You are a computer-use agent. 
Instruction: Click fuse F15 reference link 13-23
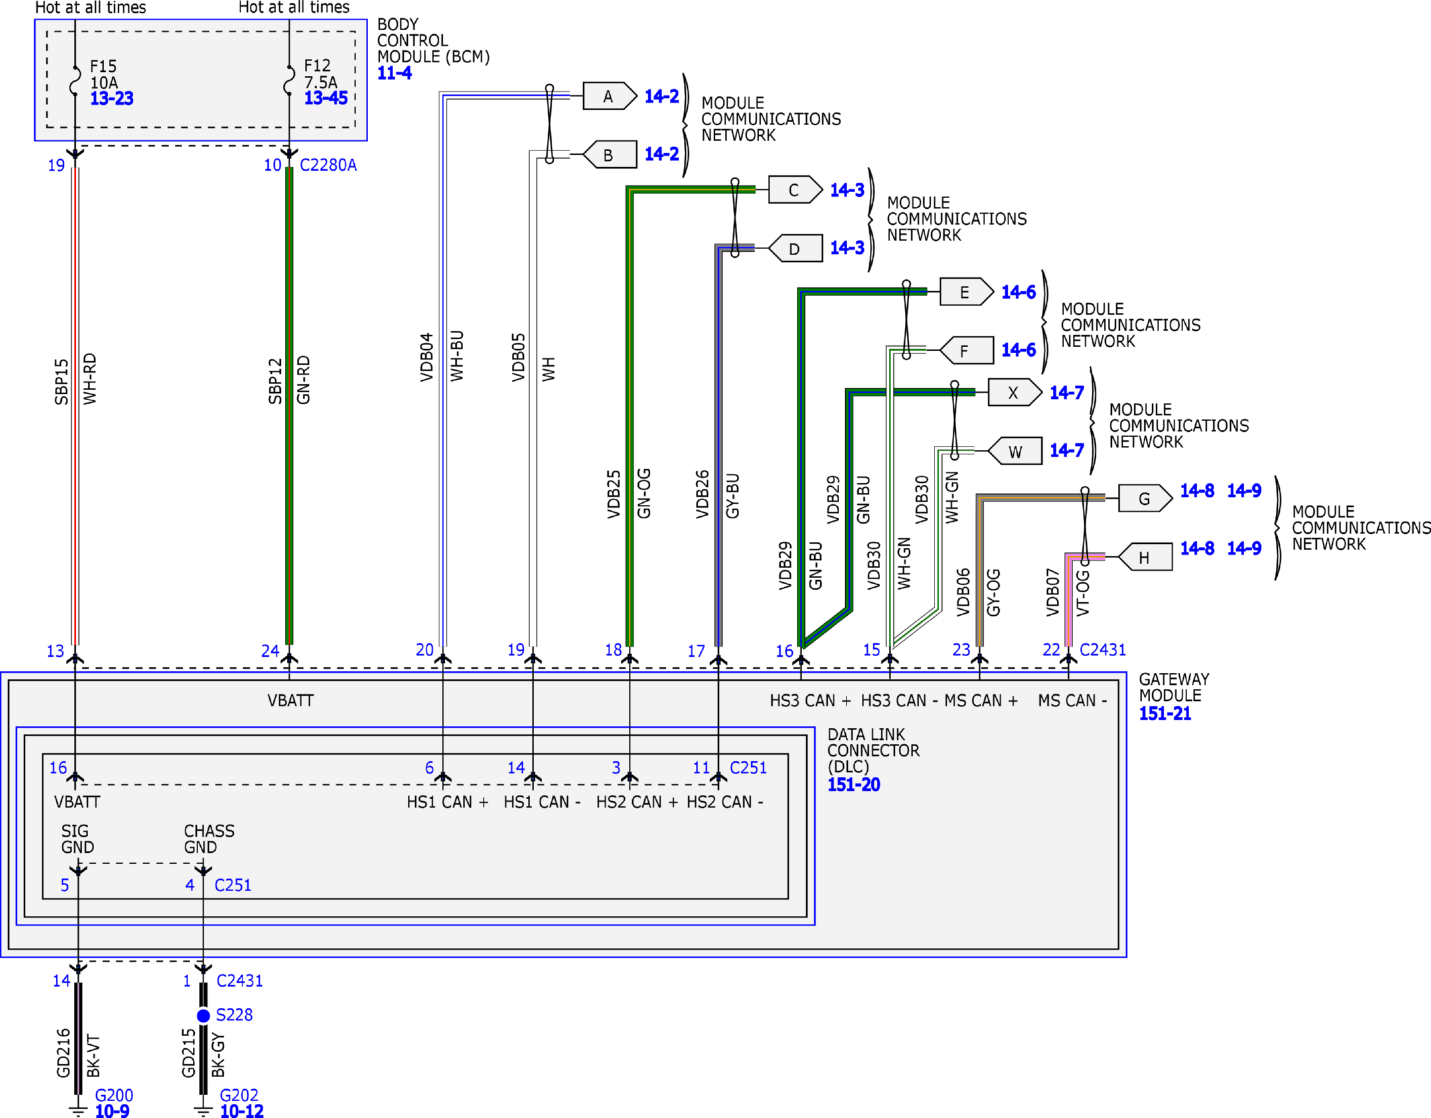[112, 99]
